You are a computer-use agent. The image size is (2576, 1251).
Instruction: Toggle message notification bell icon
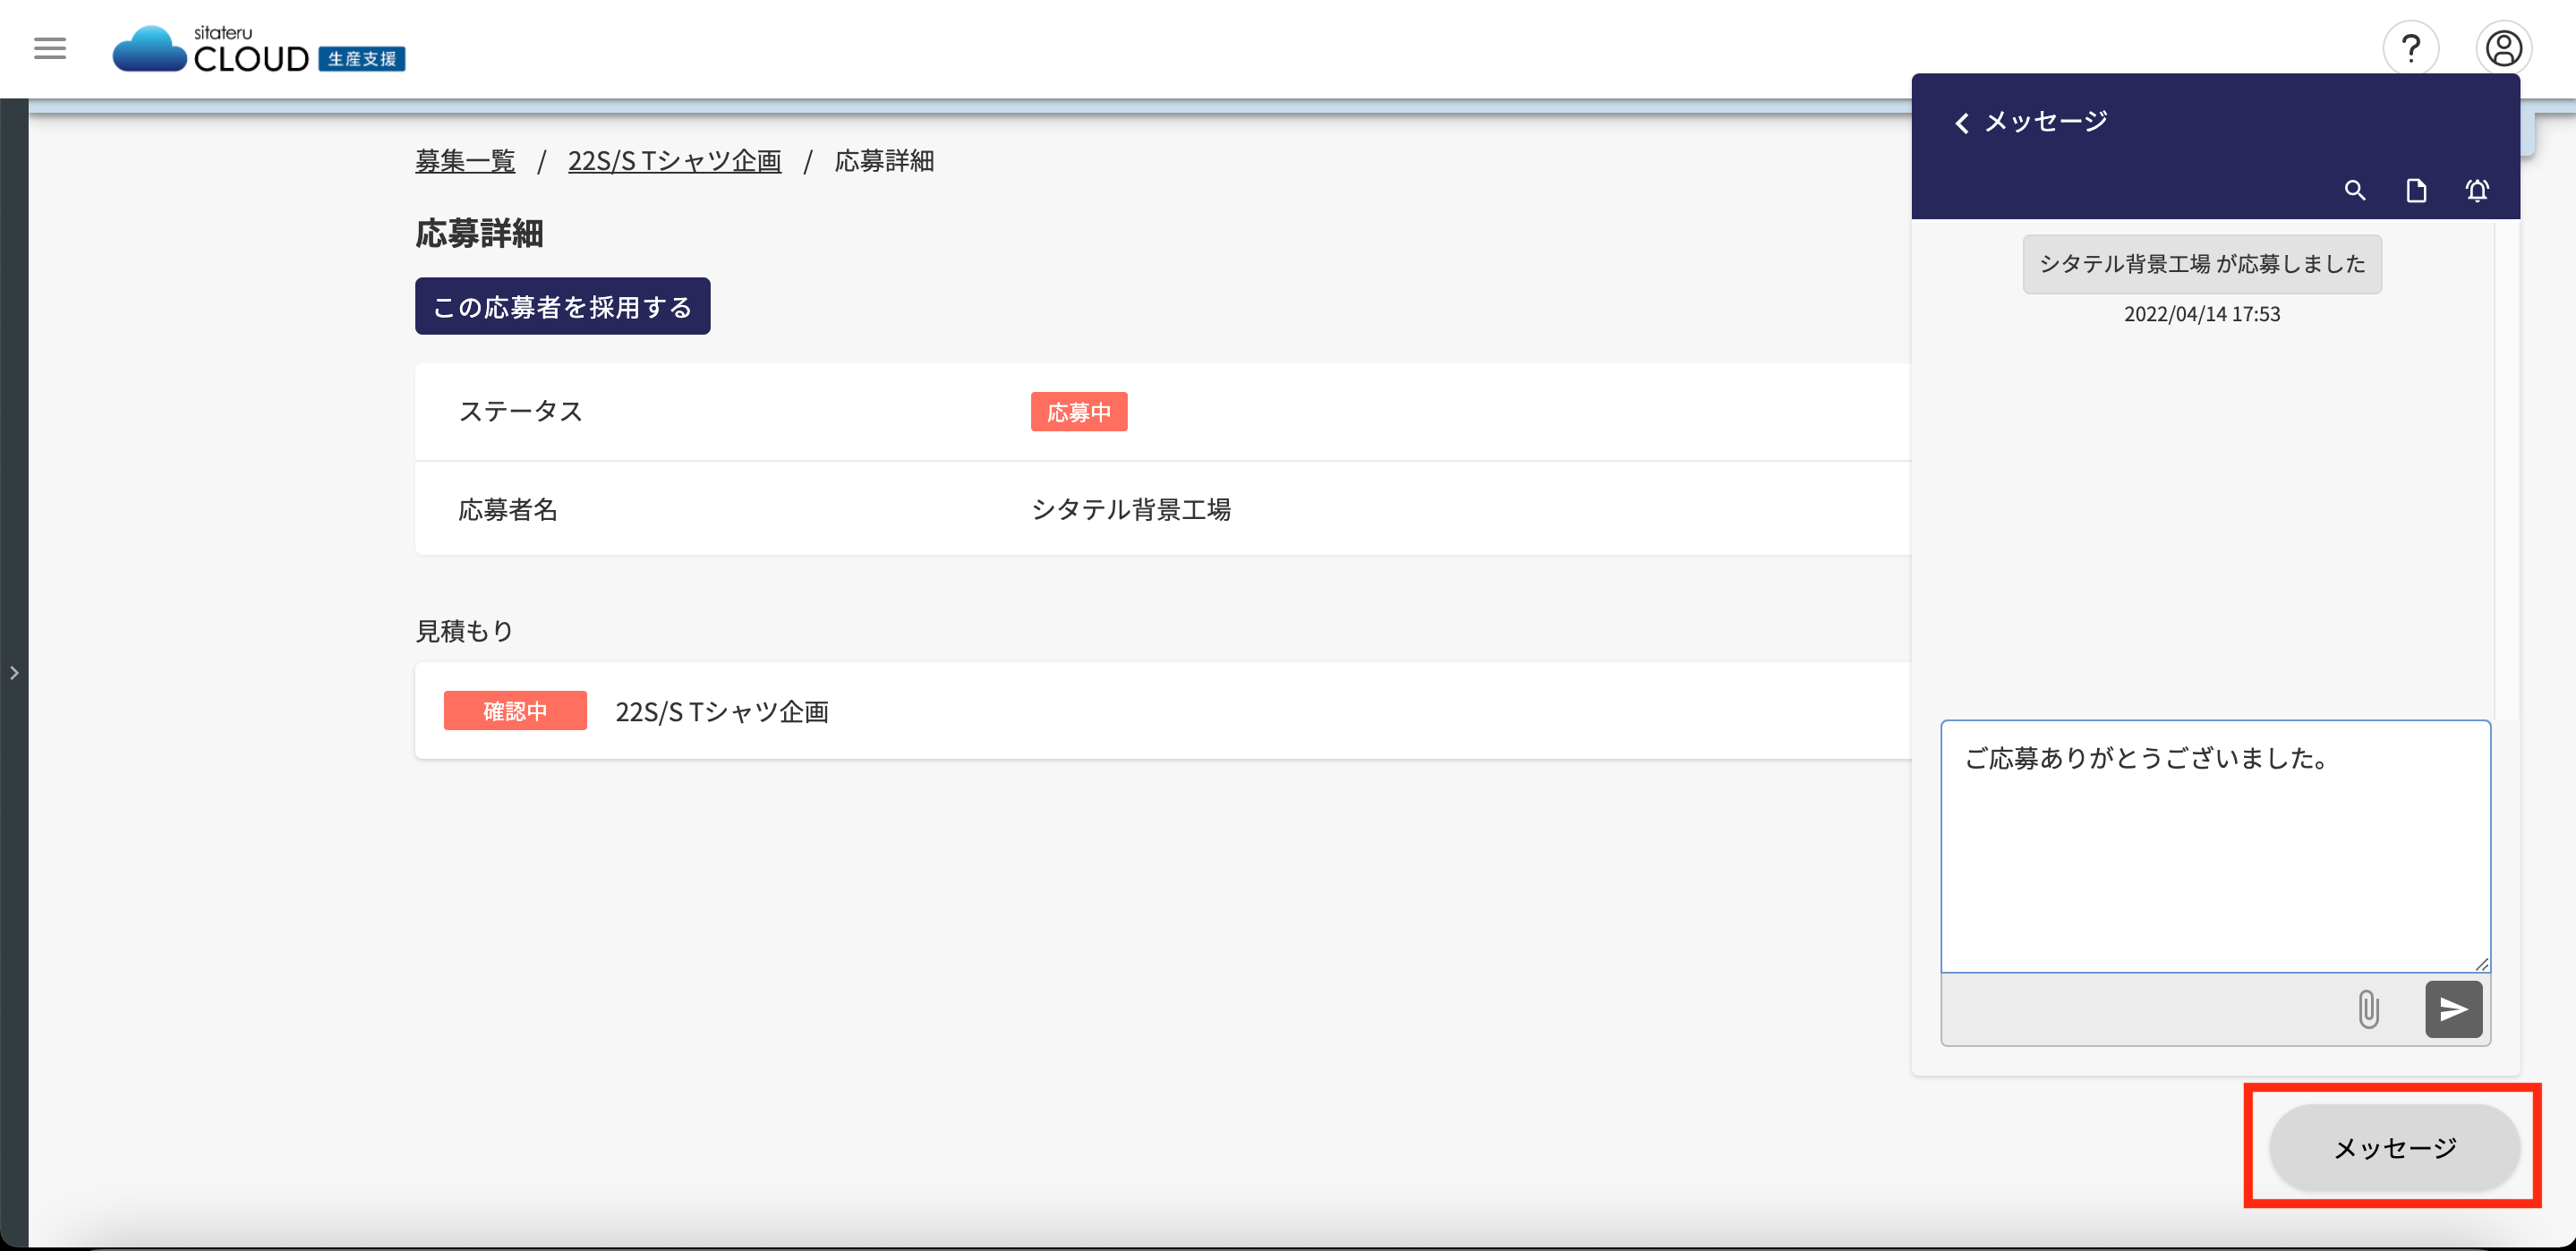(2477, 190)
